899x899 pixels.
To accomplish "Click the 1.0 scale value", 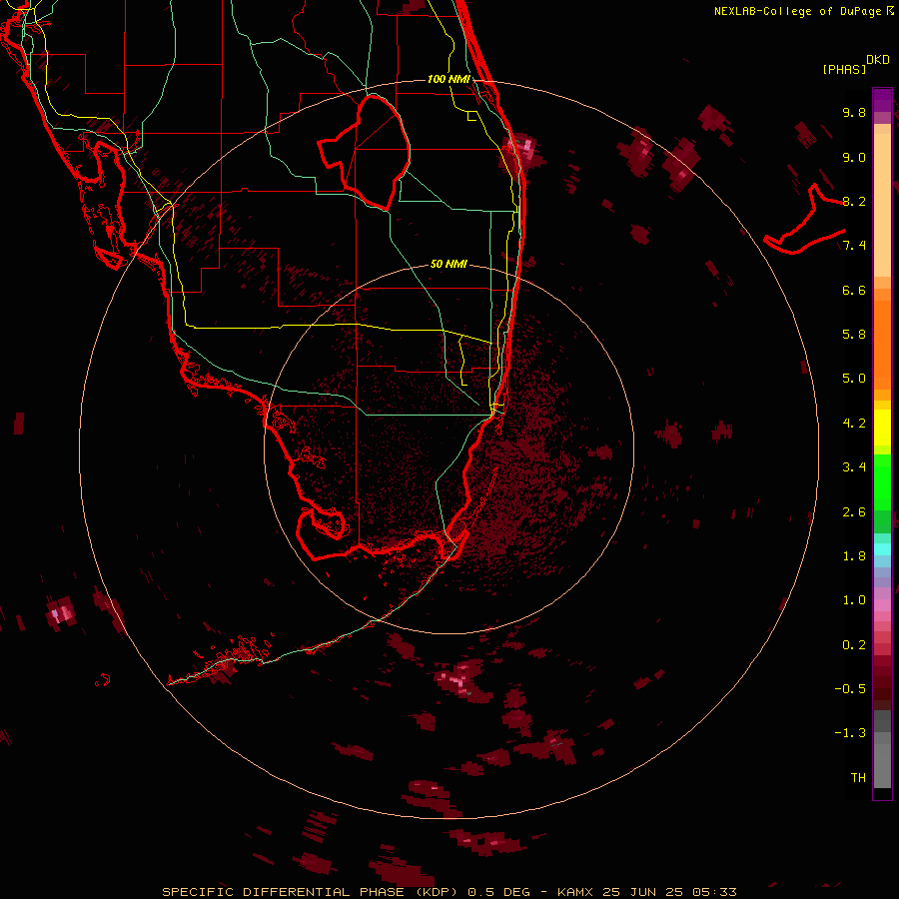I will (854, 600).
